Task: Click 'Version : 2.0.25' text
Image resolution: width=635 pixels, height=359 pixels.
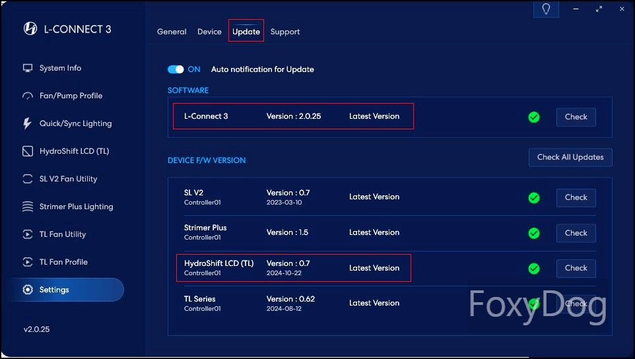Action: tap(294, 116)
